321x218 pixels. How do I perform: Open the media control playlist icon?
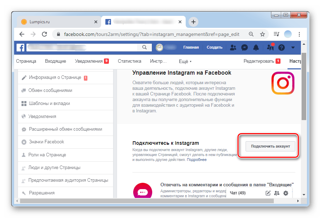click(276, 34)
